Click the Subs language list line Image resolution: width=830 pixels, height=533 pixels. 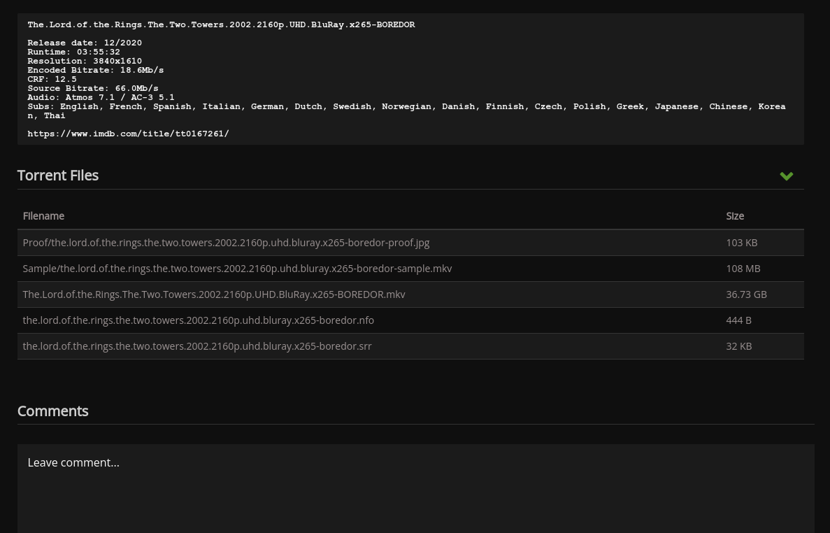click(x=406, y=111)
